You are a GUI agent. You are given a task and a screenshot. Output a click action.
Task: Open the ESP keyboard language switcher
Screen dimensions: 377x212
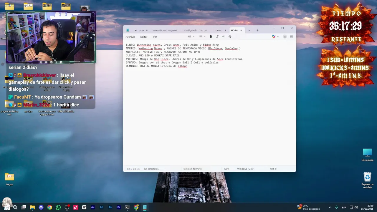pos(344,207)
